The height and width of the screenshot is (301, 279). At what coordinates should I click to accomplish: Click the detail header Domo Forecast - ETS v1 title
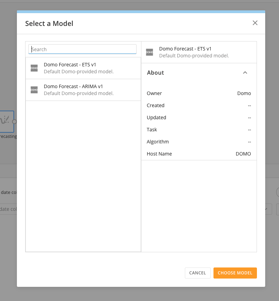[x=185, y=49]
